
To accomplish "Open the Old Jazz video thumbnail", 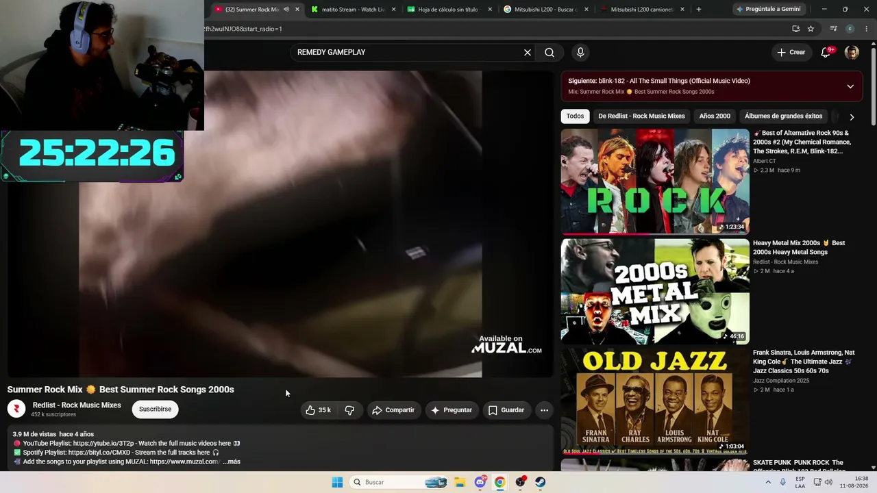I will pyautogui.click(x=655, y=401).
